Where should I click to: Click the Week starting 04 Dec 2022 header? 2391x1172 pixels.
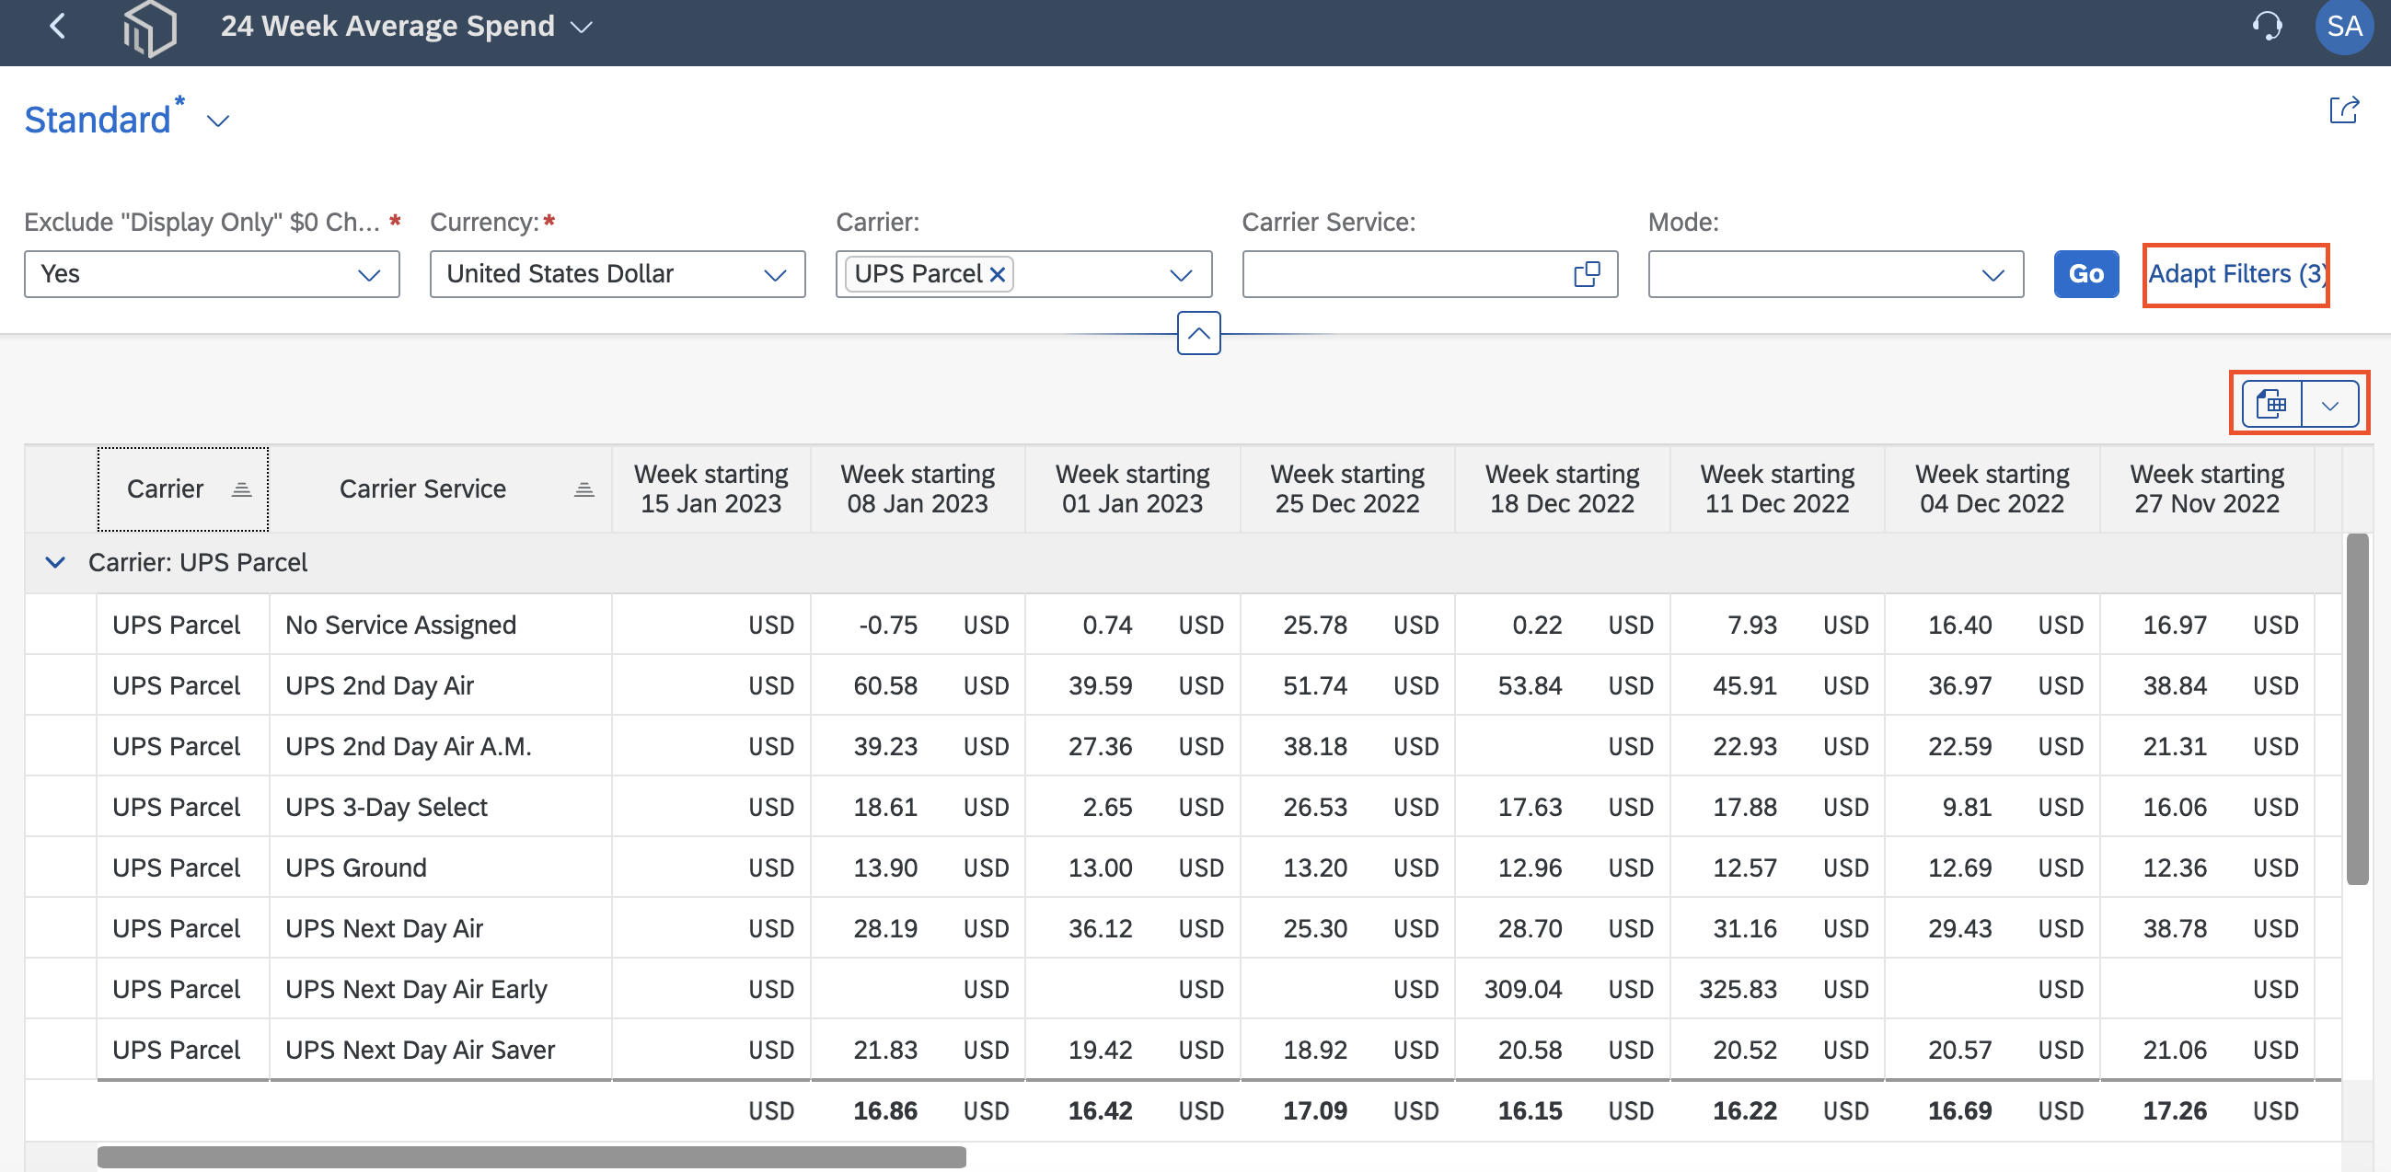point(1992,489)
